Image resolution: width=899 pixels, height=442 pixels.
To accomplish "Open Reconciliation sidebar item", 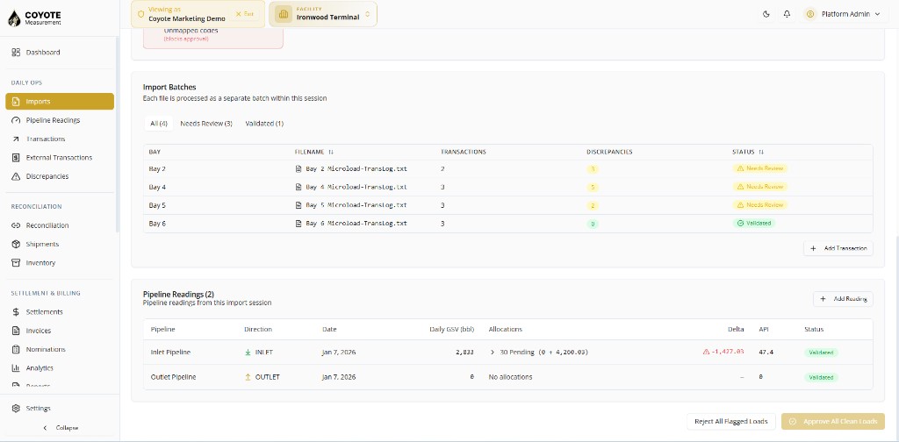I will (60, 225).
